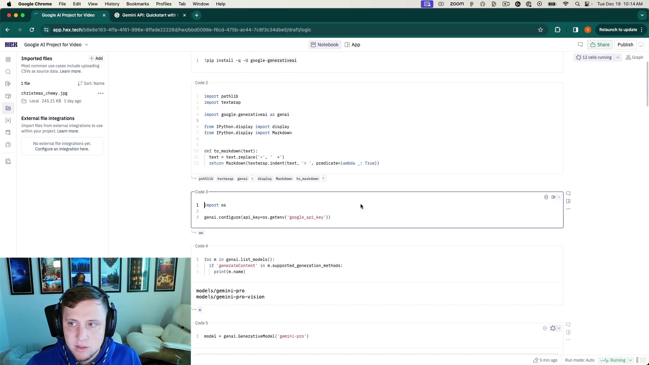
Task: Open the History menu in menu bar
Action: 112,4
